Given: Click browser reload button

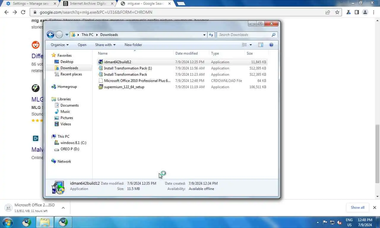Looking at the screenshot, I should click(x=23, y=12).
